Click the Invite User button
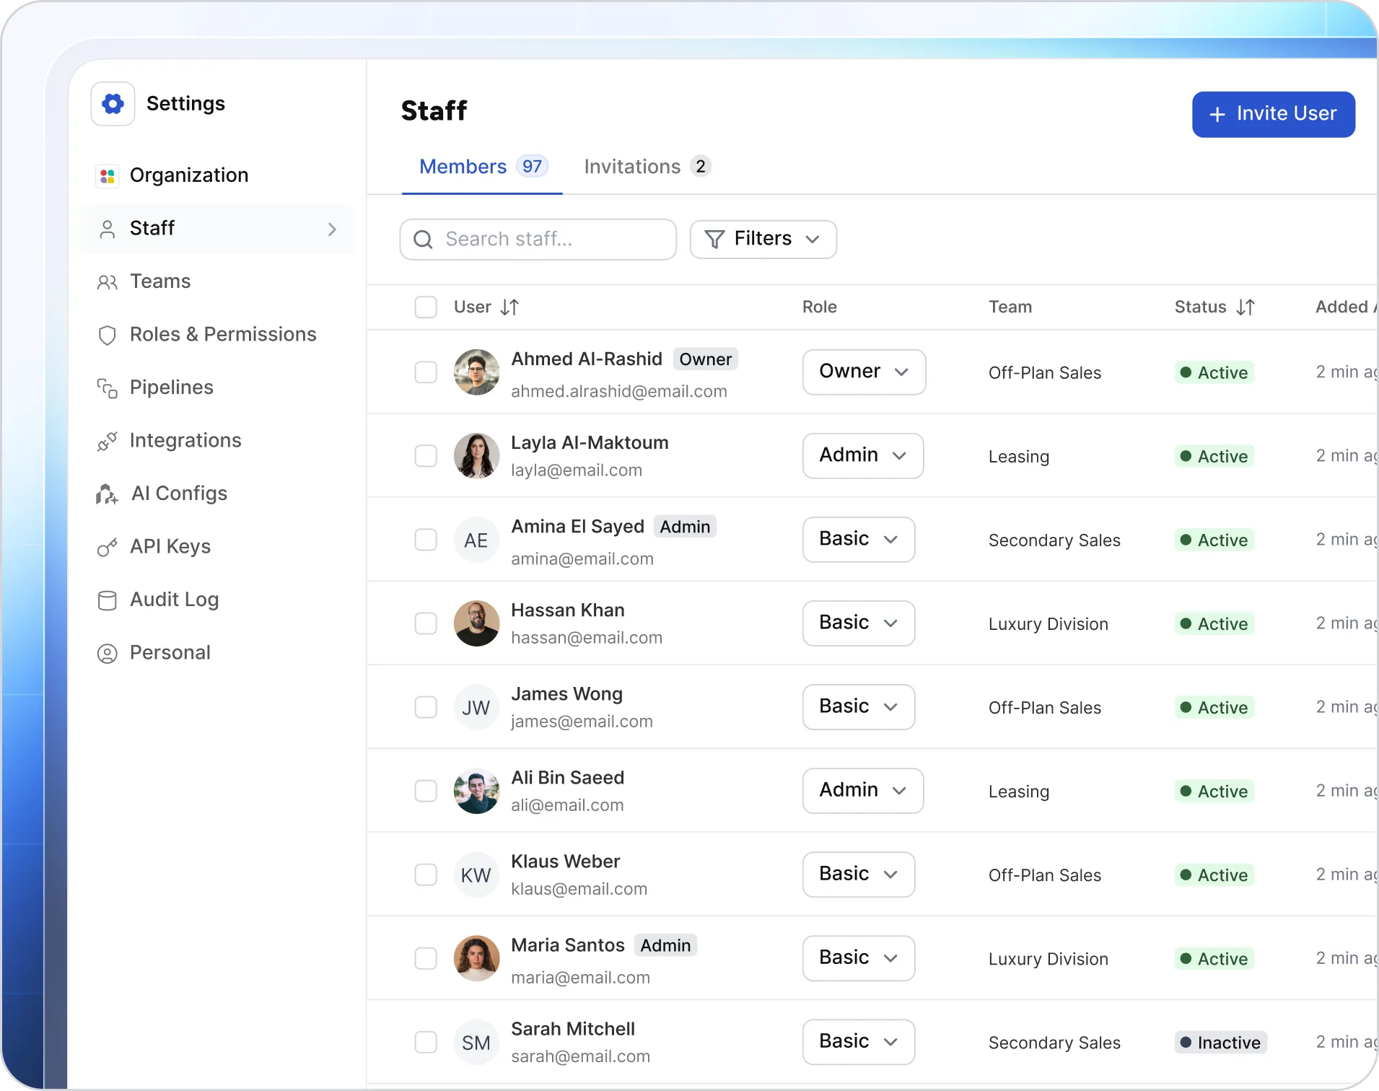 1274,114
